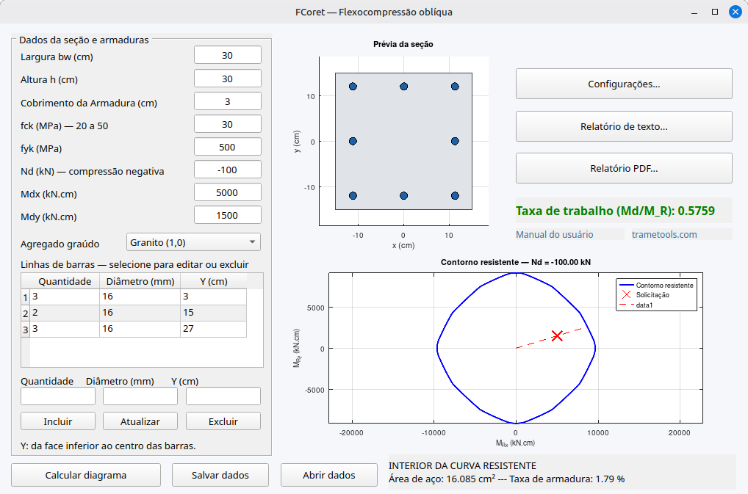The width and height of the screenshot is (748, 494).
Task: Click Abrir dados button
Action: click(x=329, y=475)
